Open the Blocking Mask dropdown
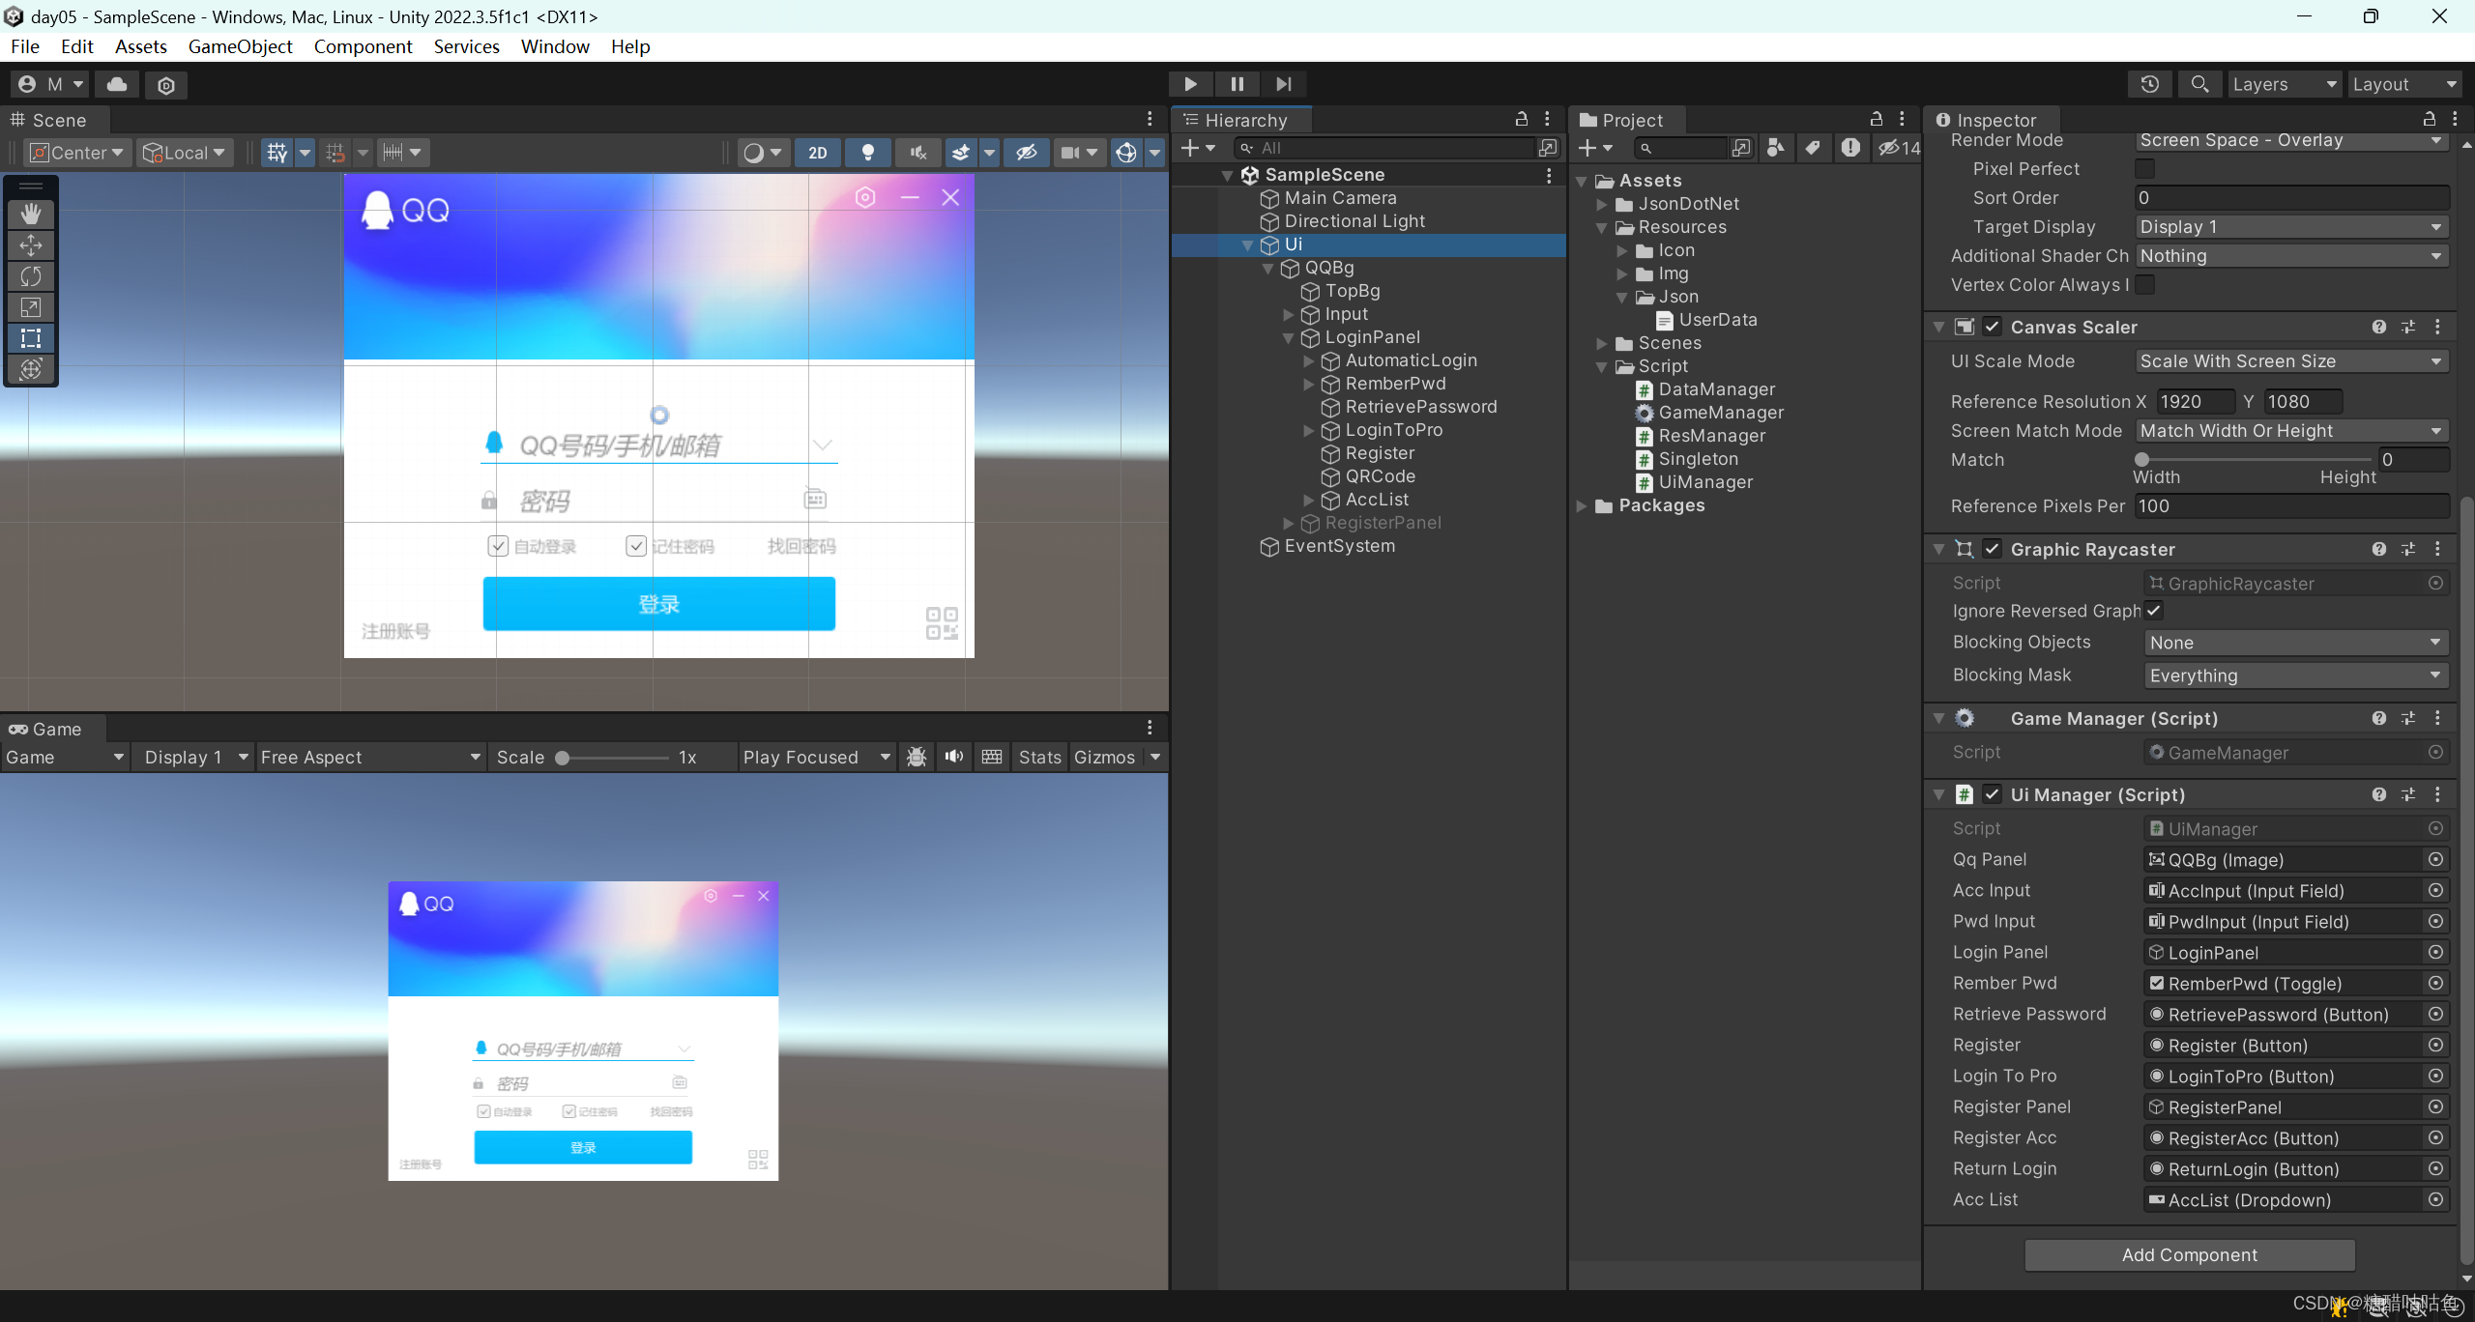The width and height of the screenshot is (2475, 1322). click(2295, 675)
